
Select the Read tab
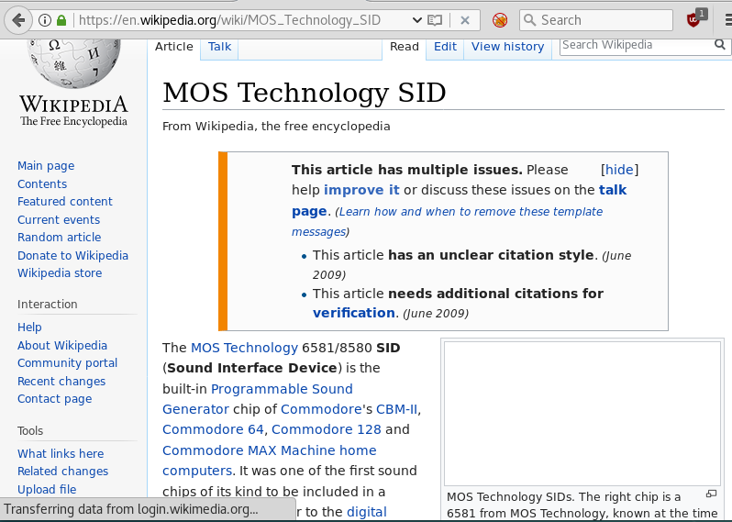pos(405,47)
